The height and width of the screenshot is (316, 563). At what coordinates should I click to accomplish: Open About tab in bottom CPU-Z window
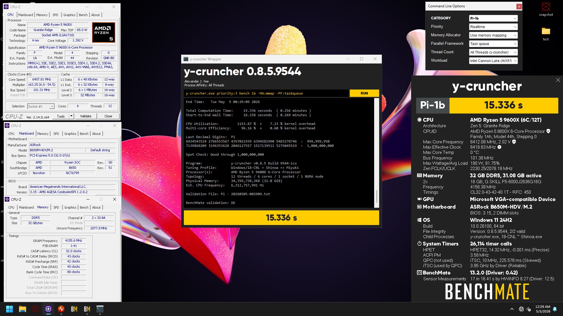pos(96,207)
